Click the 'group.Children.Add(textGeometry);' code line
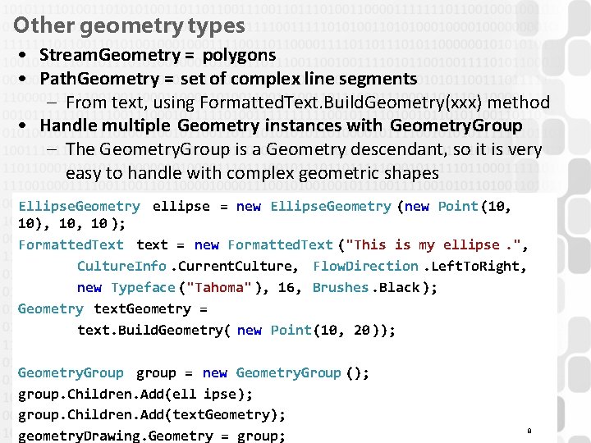The width and height of the screenshot is (591, 443). tap(152, 415)
